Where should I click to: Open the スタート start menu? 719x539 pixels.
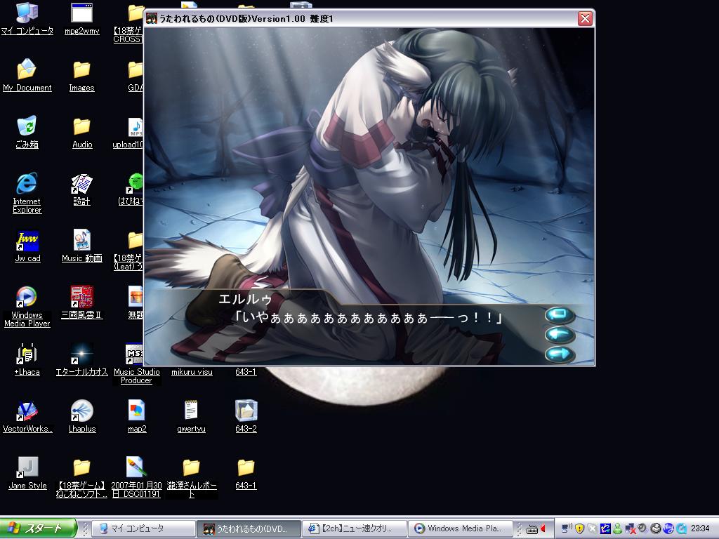(38, 528)
